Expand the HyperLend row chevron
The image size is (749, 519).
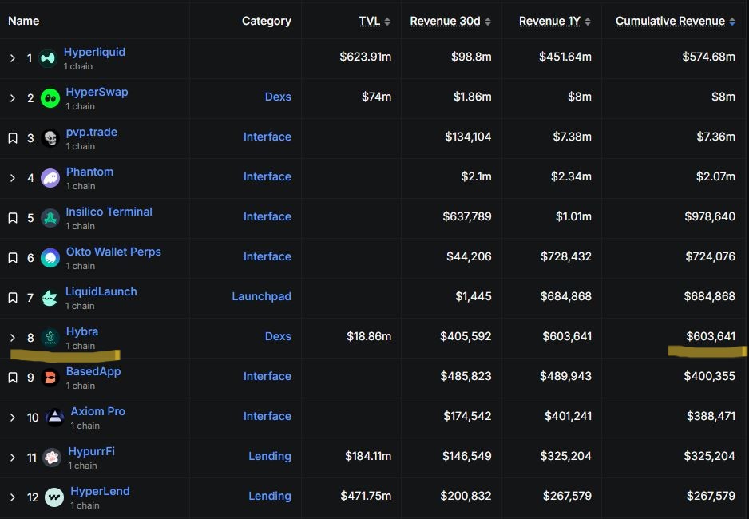tap(13, 497)
